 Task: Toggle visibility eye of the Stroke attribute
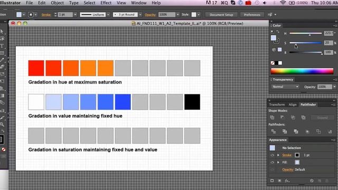pyautogui.click(x=273, y=155)
